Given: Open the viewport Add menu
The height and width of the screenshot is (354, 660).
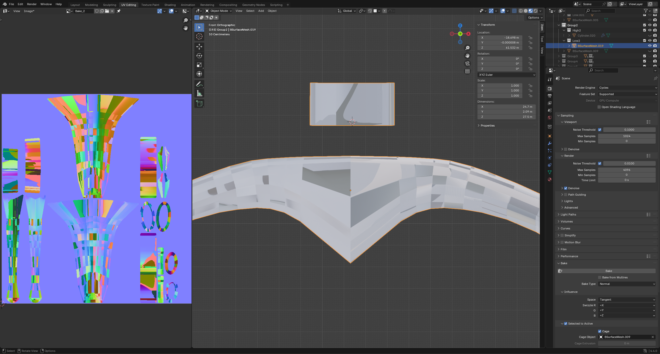Looking at the screenshot, I should click(261, 11).
